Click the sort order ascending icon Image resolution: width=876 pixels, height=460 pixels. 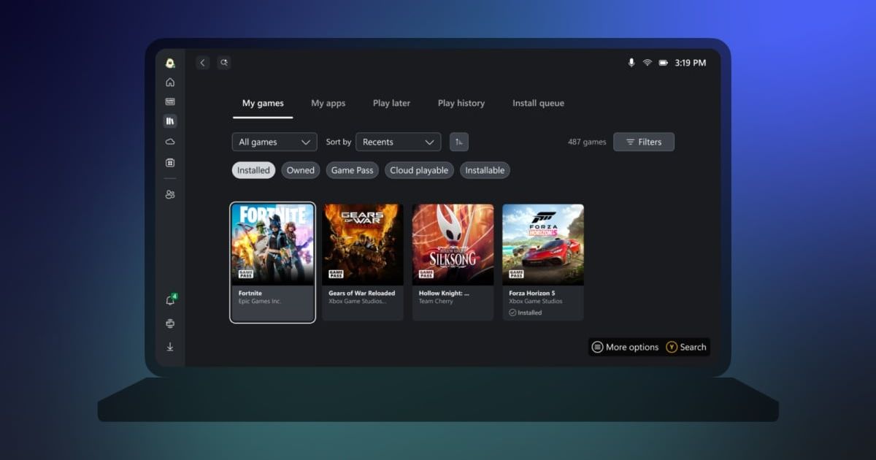coord(458,141)
